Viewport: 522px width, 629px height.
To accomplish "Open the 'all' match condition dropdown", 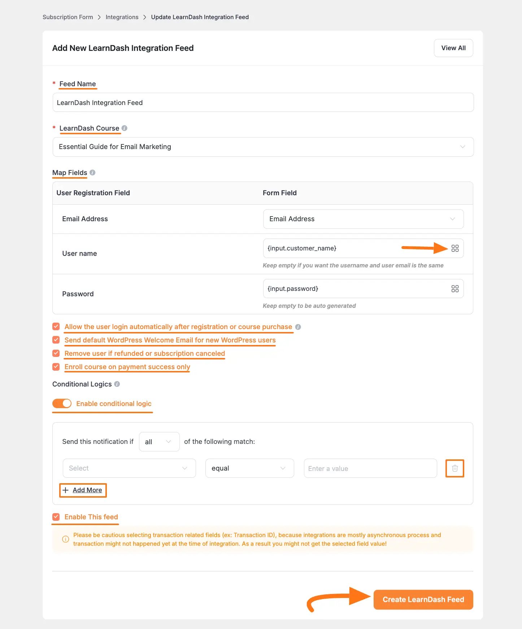I will (159, 441).
